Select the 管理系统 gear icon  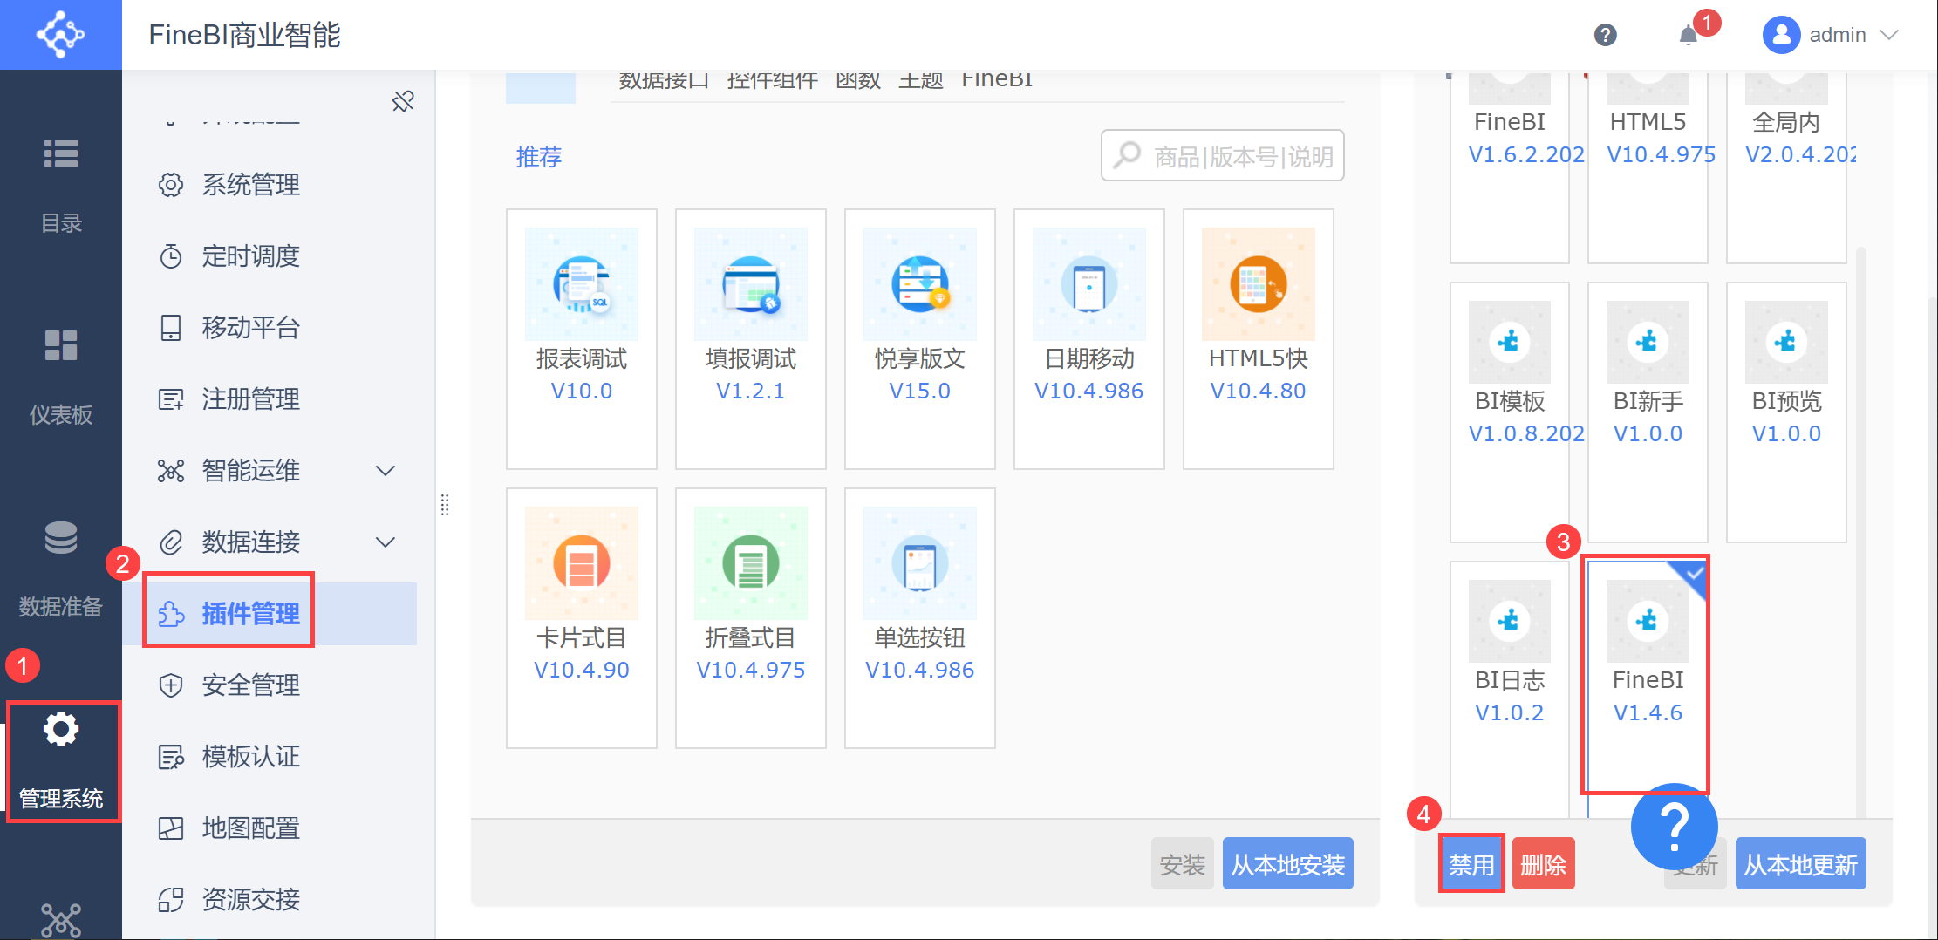click(x=61, y=729)
